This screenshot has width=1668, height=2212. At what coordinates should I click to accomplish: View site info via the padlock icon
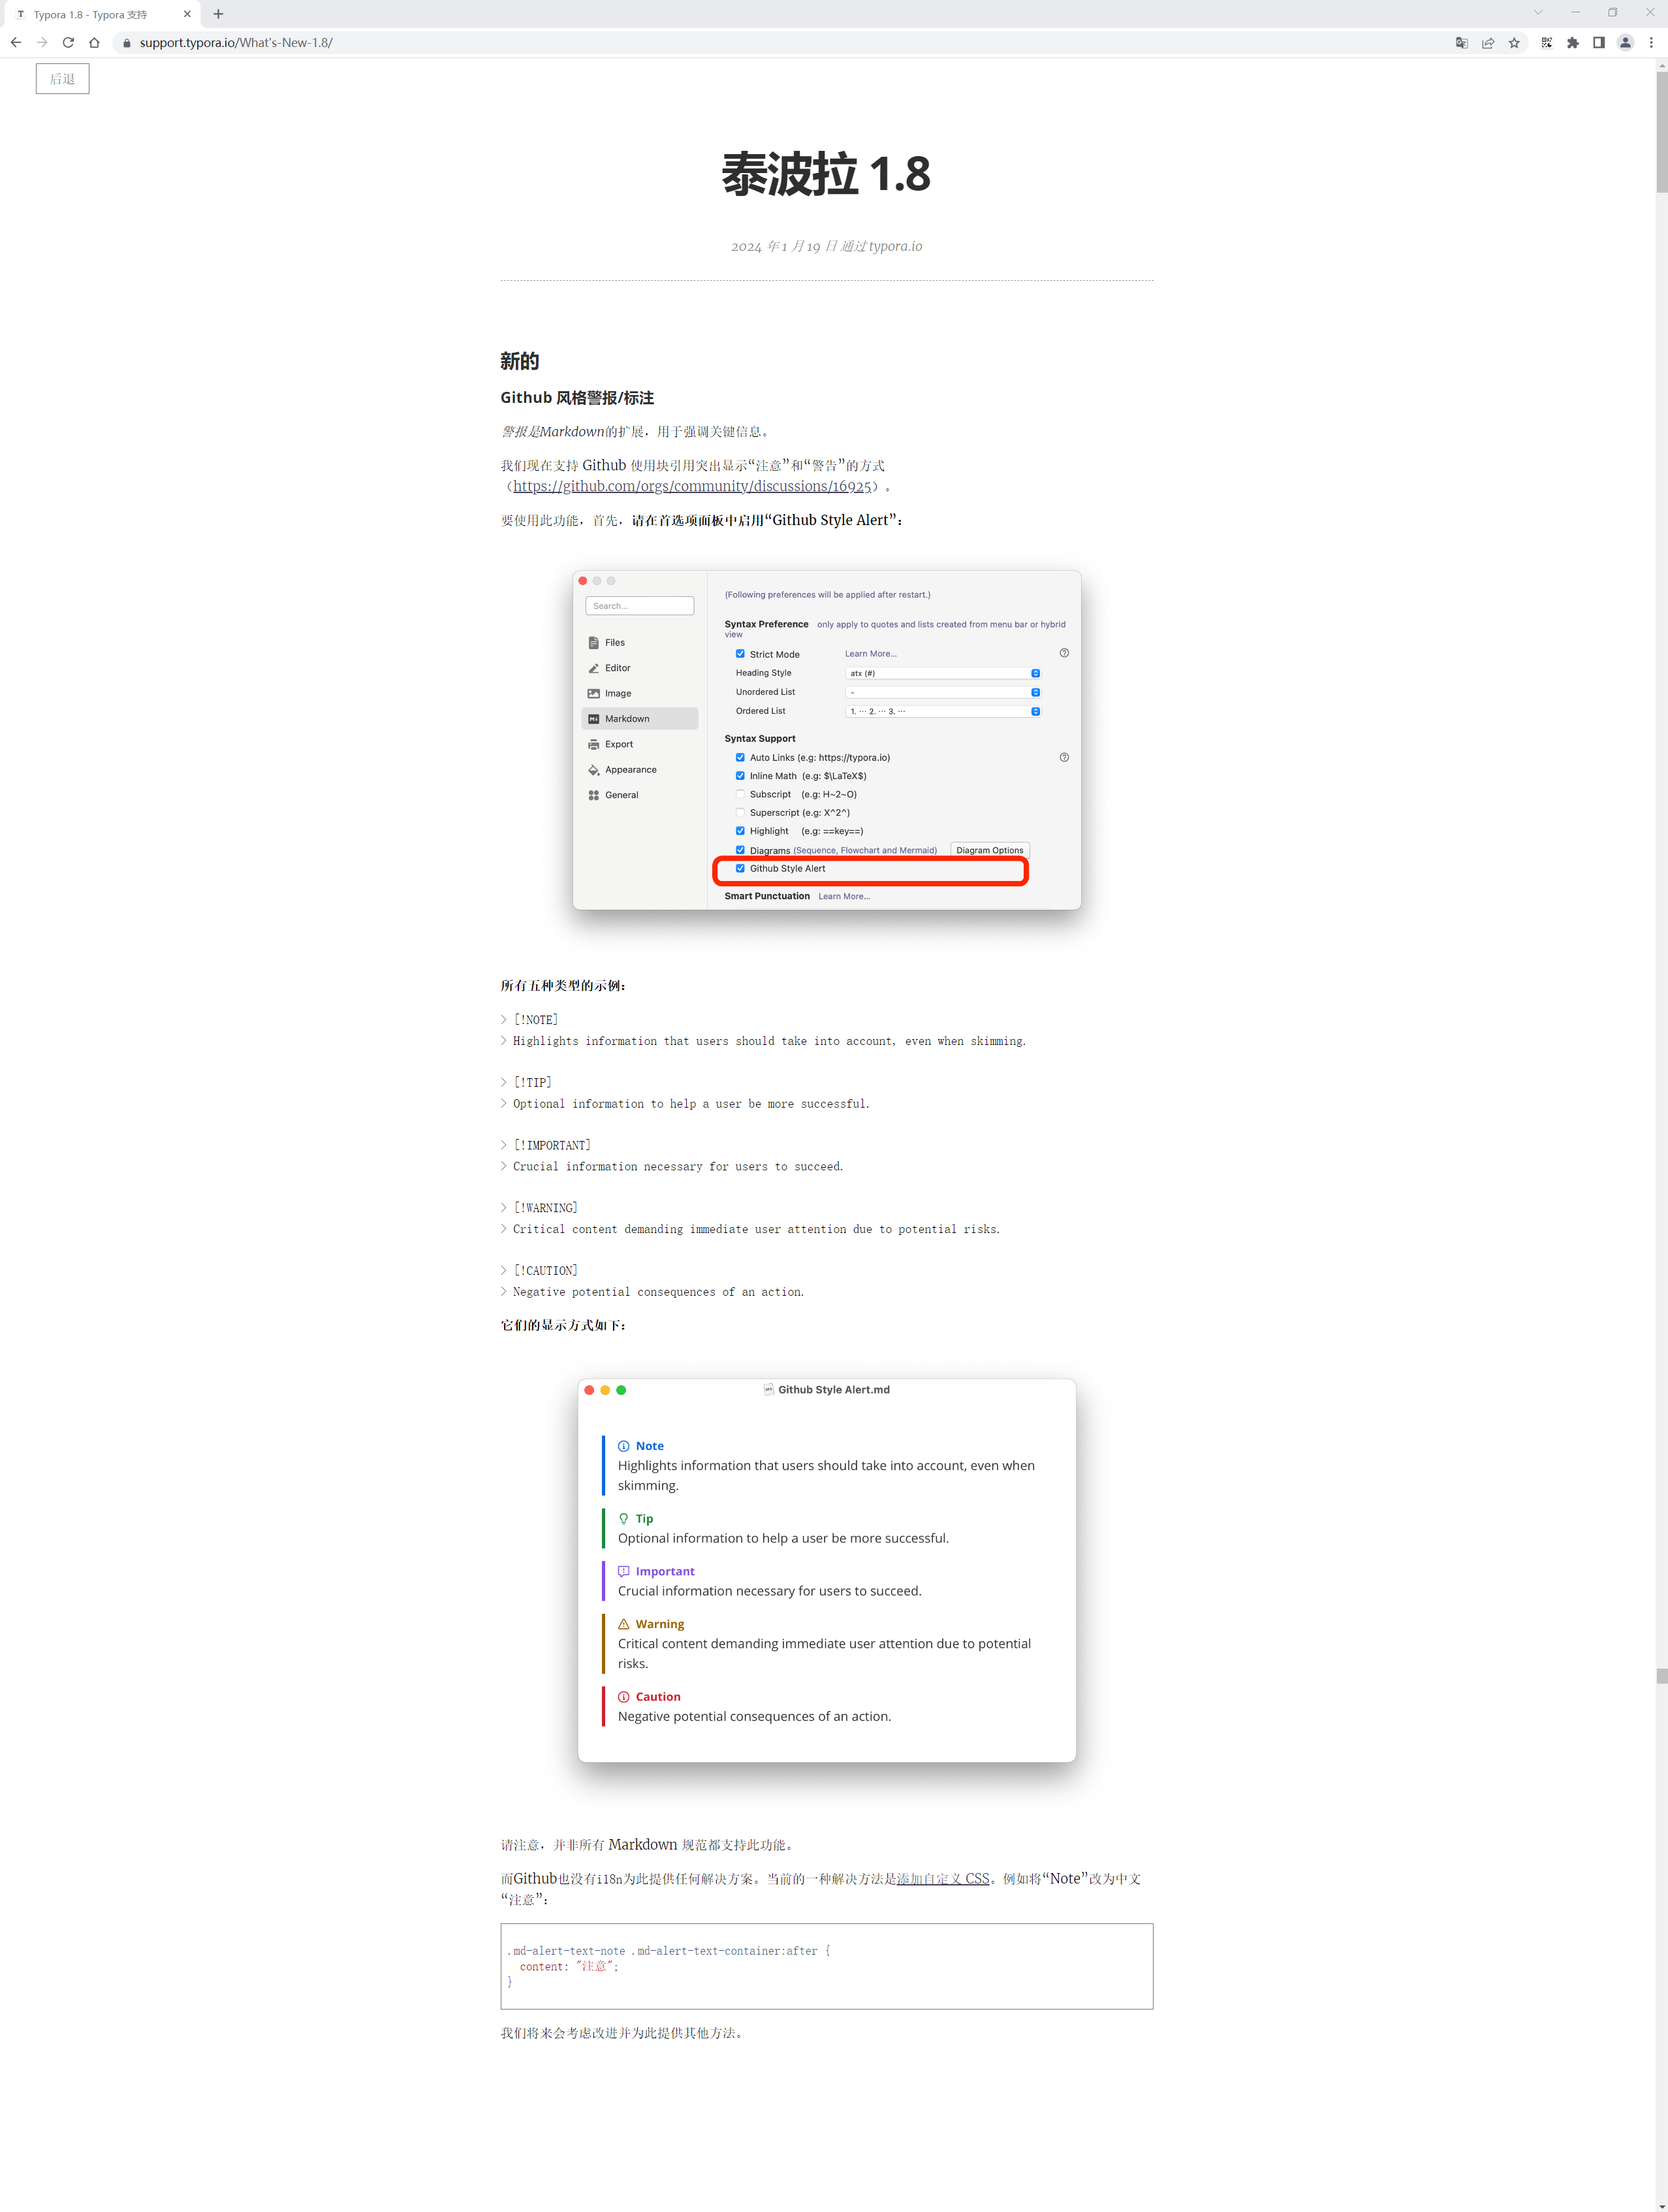click(127, 43)
